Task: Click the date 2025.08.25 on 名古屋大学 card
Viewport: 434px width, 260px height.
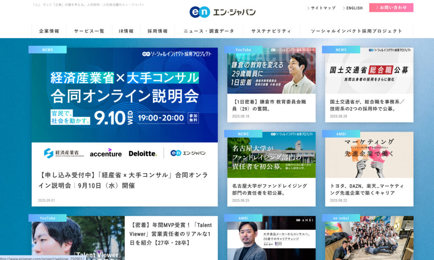Action: pyautogui.click(x=241, y=200)
